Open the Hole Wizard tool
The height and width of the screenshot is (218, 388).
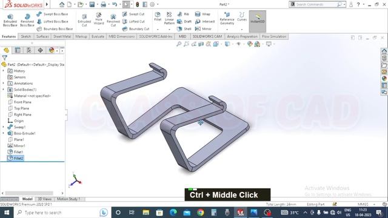[99, 19]
